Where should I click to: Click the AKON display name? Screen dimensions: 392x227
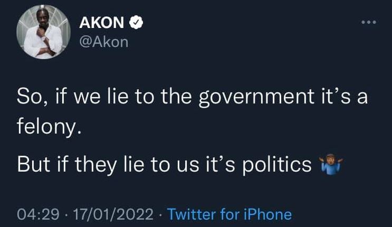tap(102, 23)
